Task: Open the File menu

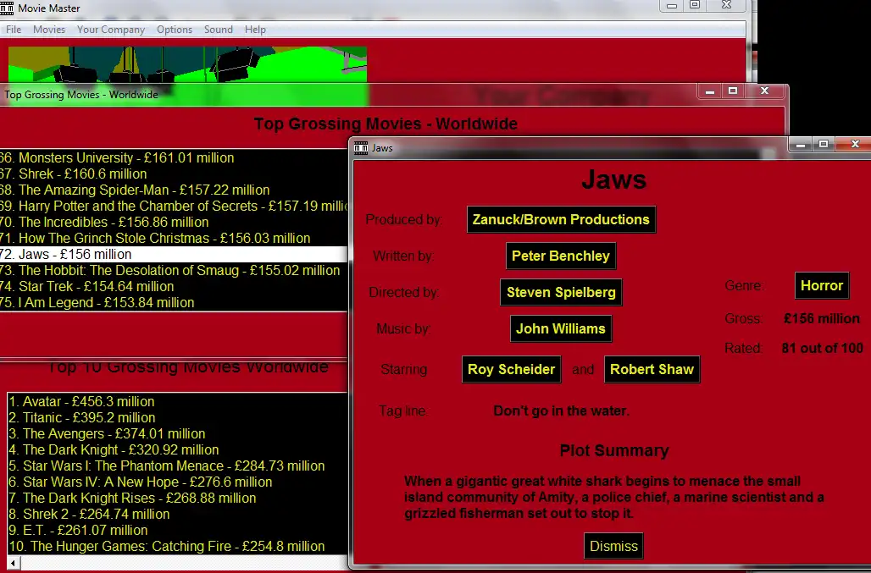Action: click(x=14, y=30)
